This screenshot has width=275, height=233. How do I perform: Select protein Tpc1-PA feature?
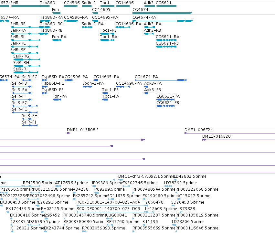pyautogui.click(x=105, y=100)
